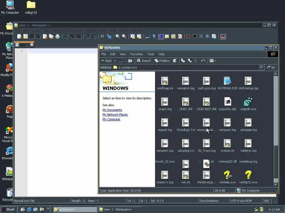Screen dimensions: 285x213
Task: Open Favorites menu in Explorer
Action: click(136, 54)
